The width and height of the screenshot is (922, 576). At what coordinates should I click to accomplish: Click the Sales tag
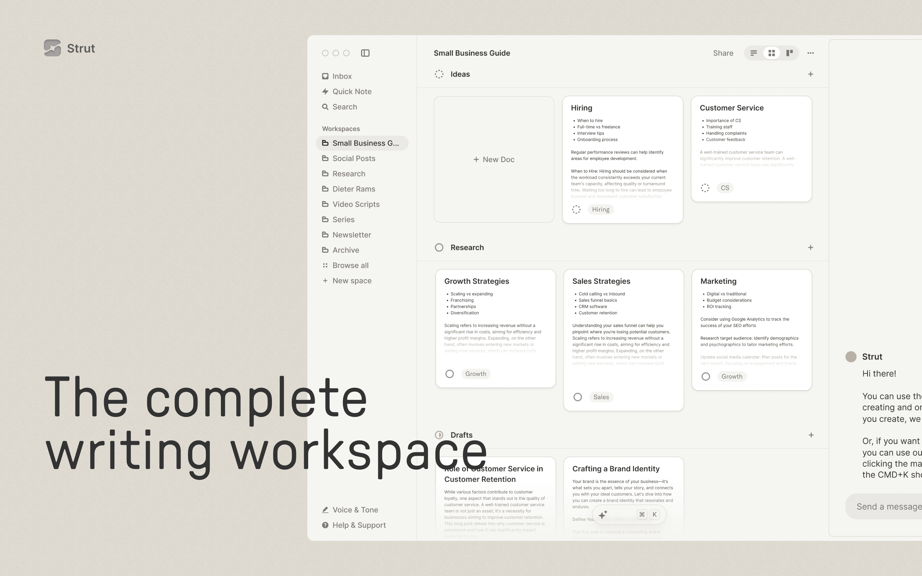(x=601, y=397)
